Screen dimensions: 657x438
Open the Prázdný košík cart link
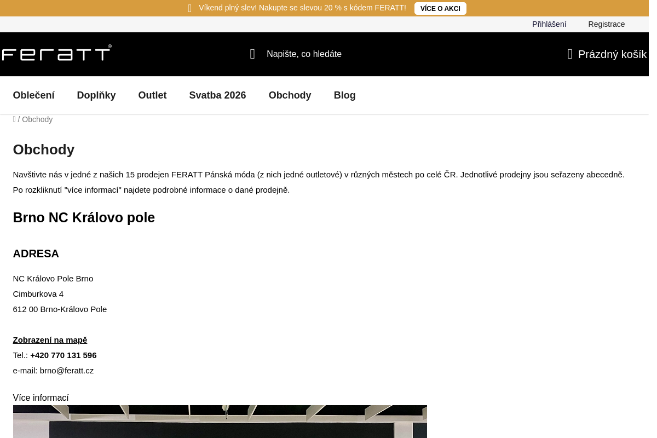click(612, 54)
